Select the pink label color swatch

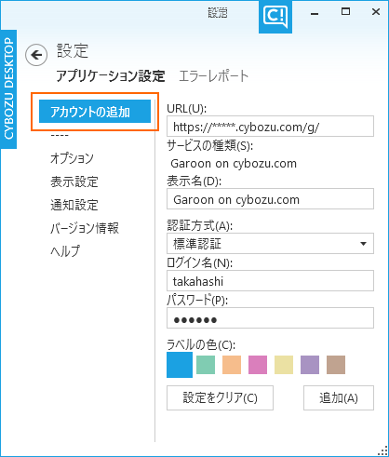pyautogui.click(x=258, y=365)
